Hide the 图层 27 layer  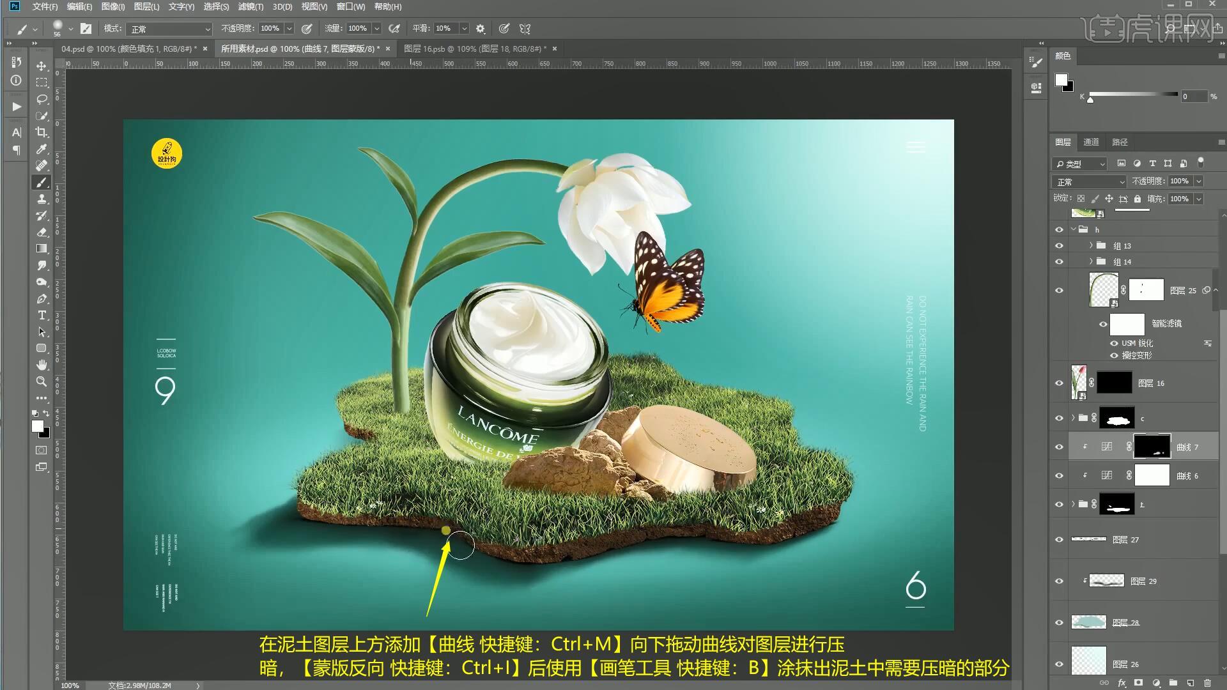click(x=1059, y=540)
